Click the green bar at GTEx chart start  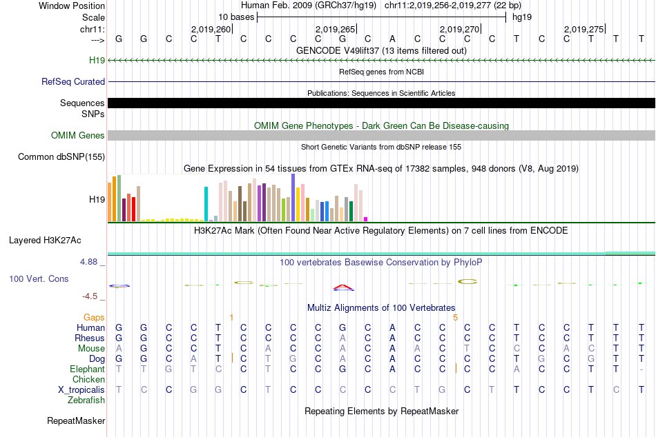(x=119, y=198)
